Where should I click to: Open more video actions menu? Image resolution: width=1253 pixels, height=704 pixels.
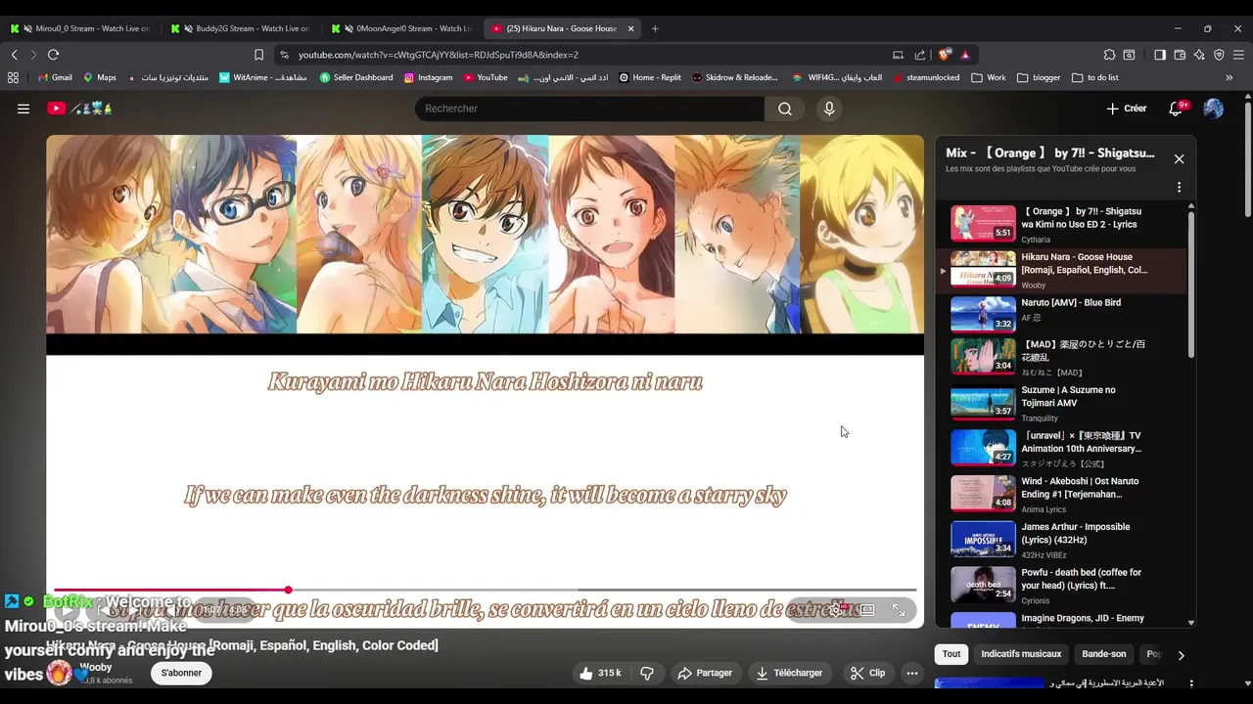[x=912, y=673]
